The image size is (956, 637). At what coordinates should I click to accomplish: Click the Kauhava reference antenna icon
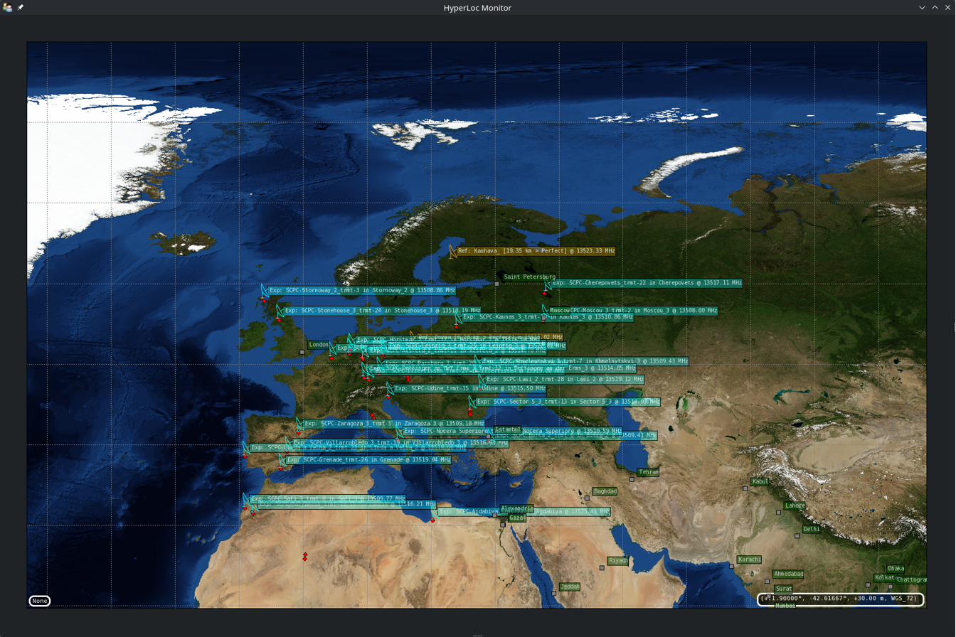(452, 251)
